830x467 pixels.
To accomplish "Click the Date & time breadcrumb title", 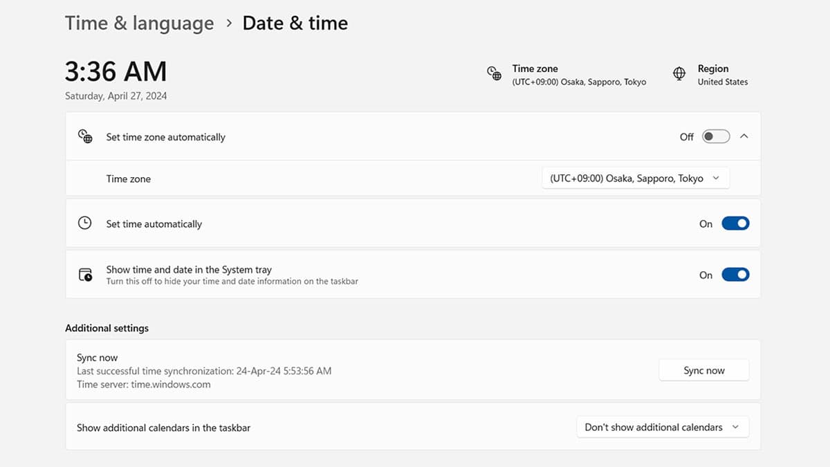I will (295, 24).
